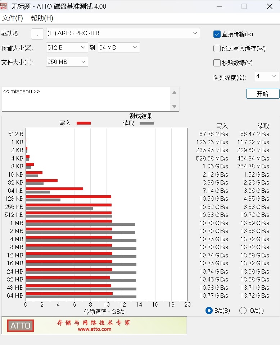Open the www.atto.com link in banner

tap(94, 329)
